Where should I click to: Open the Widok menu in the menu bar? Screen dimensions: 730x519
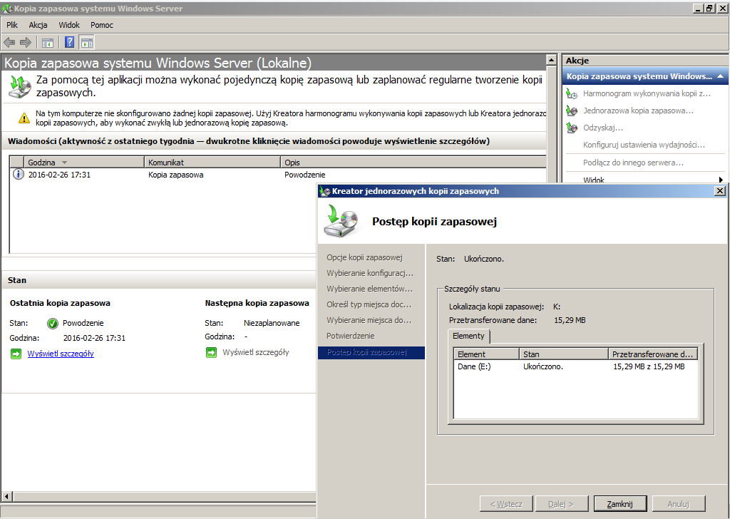pos(69,25)
